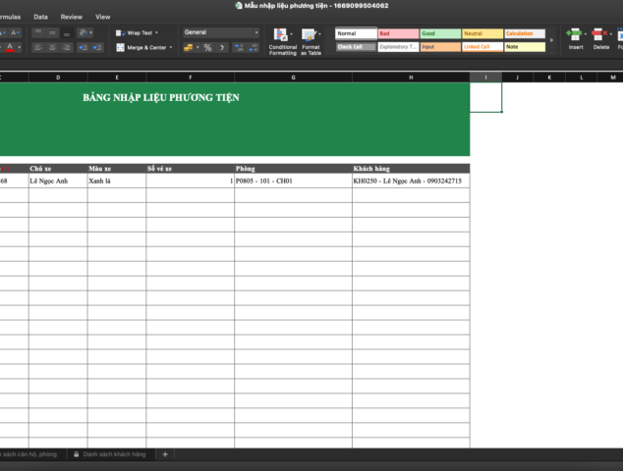Select column G header
Image resolution: width=623 pixels, height=471 pixels.
click(x=293, y=77)
